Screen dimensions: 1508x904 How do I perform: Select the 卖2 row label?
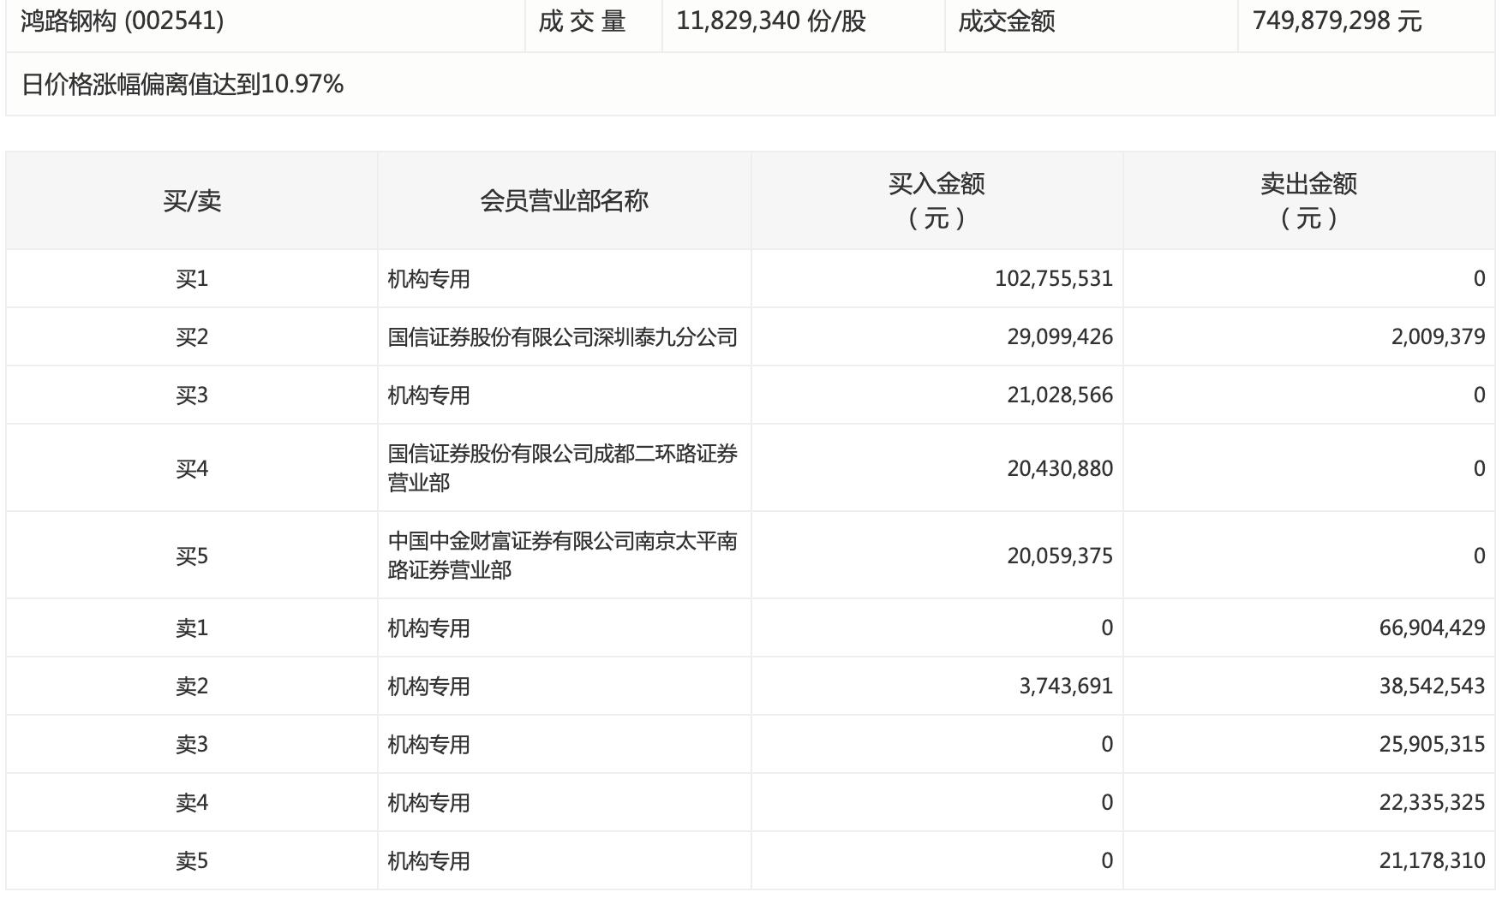(192, 687)
